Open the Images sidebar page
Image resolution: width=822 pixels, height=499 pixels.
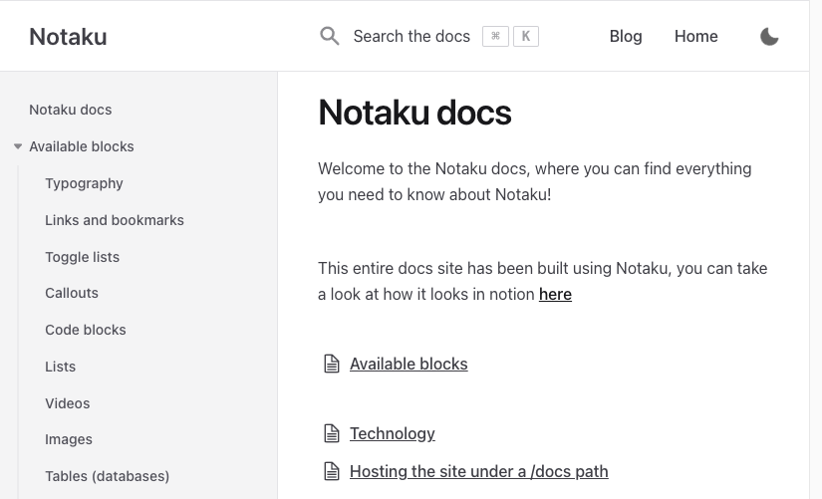[69, 439]
